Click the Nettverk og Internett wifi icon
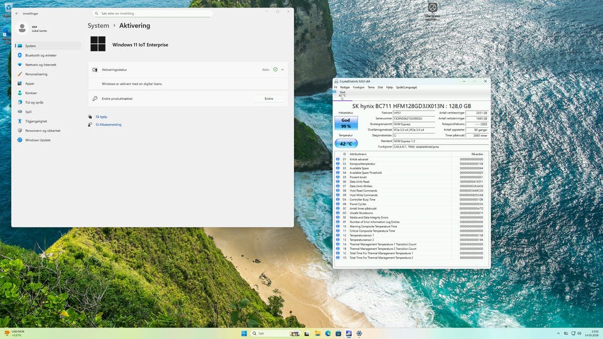603x339 pixels. click(x=19, y=65)
